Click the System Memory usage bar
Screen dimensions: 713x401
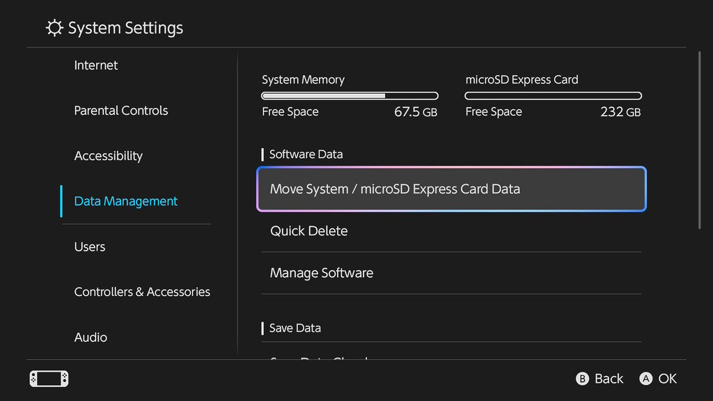350,95
